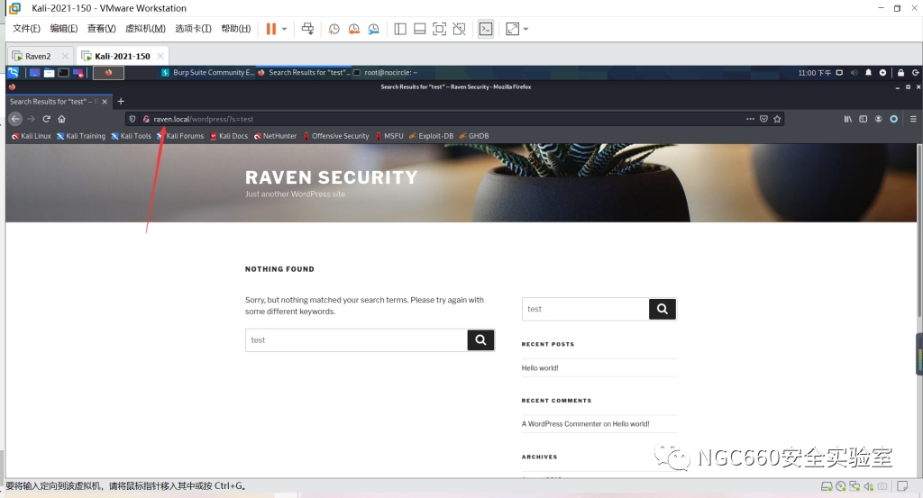This screenshot has width=923, height=498.
Task: Open the Hello world! recent post link
Action: 540,367
